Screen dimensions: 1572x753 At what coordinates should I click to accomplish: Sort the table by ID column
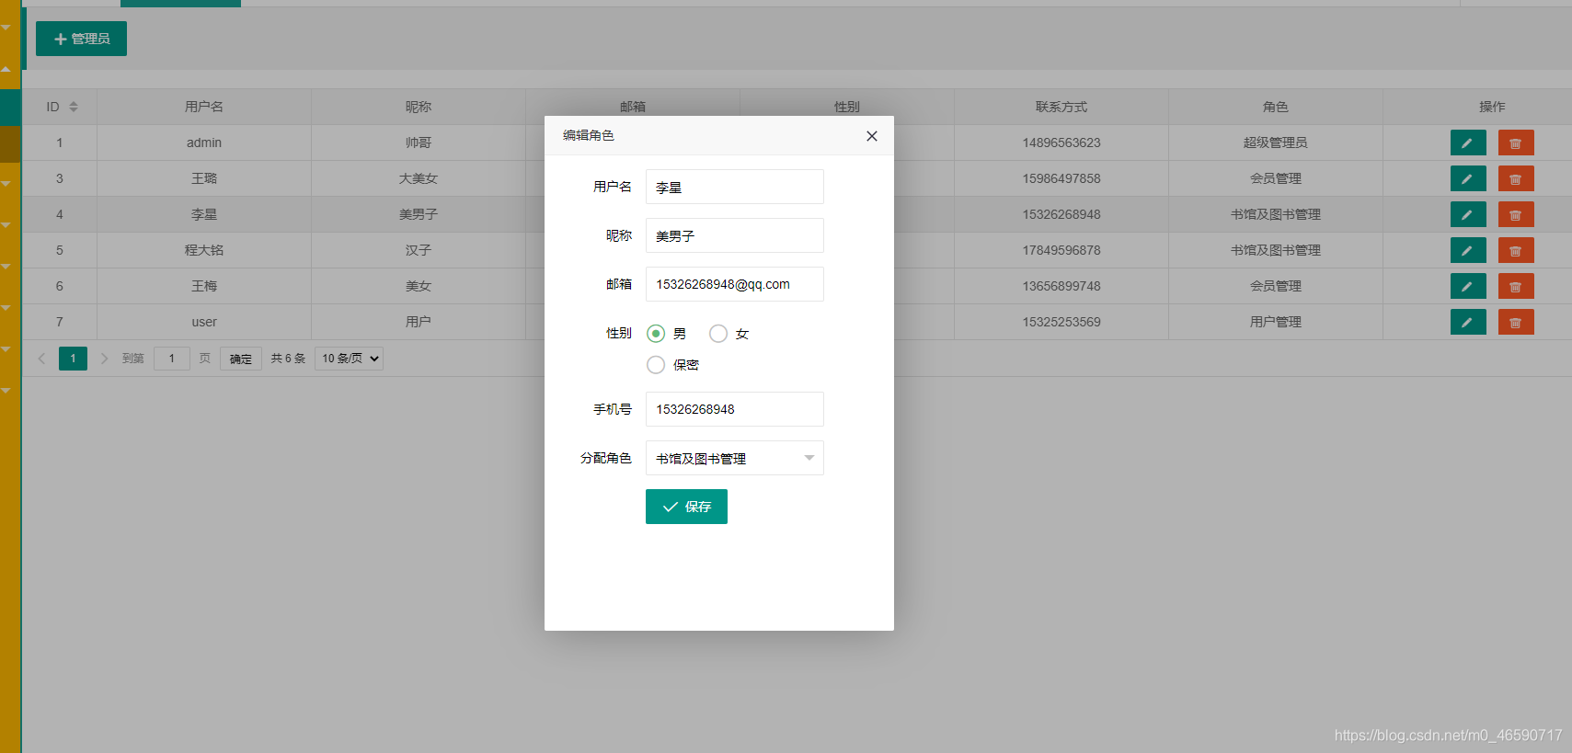coord(74,107)
